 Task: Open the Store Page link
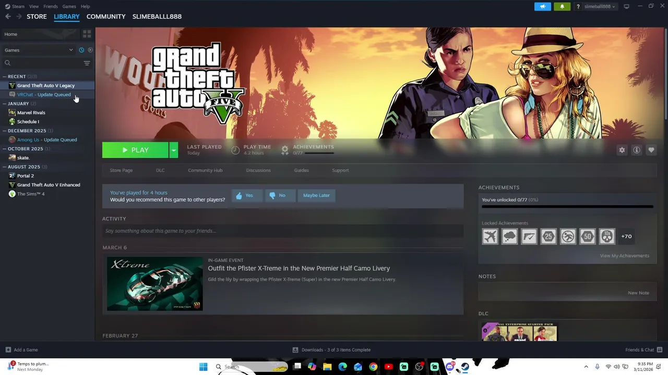click(121, 170)
